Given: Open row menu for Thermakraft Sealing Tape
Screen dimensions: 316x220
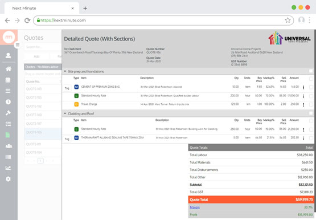Looking at the screenshot, I should coord(303,138).
